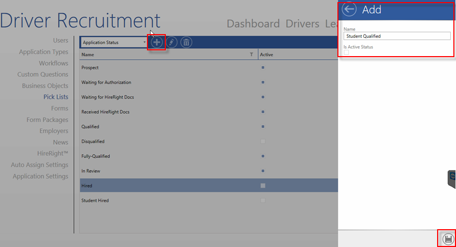This screenshot has width=456, height=247.
Task: Click the plus Add item icon
Action: (x=156, y=42)
